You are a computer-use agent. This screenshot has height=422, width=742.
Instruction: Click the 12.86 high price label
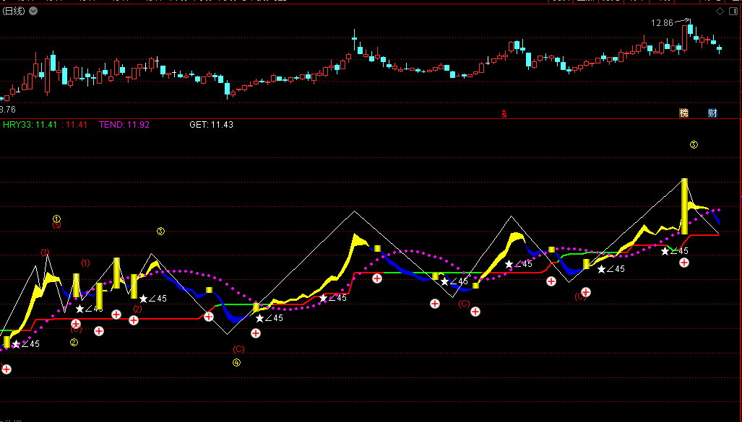pyautogui.click(x=661, y=23)
